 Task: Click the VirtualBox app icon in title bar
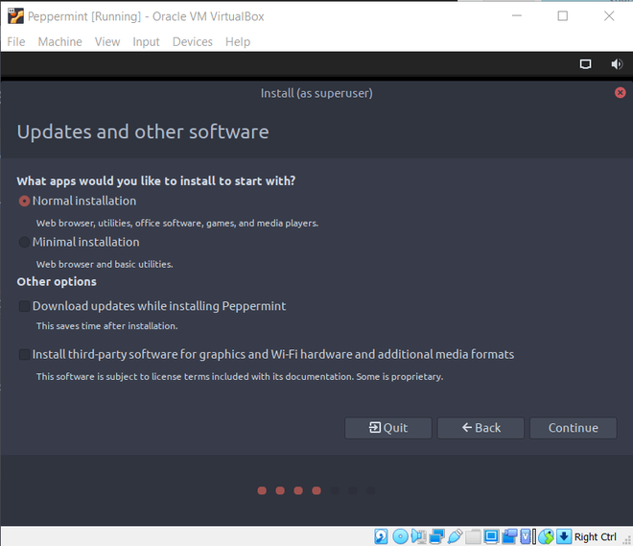click(x=15, y=16)
